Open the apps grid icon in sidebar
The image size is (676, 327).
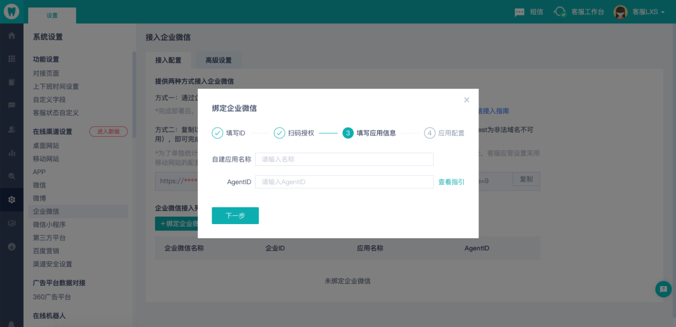click(12, 59)
